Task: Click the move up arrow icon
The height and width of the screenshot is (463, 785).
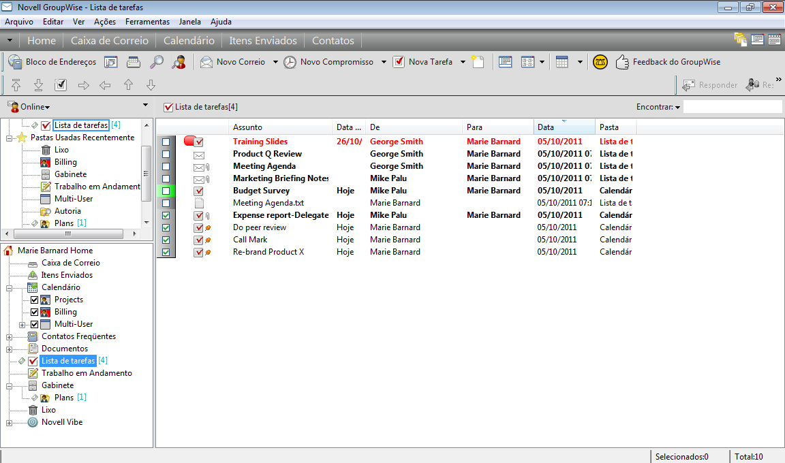Action: point(128,85)
